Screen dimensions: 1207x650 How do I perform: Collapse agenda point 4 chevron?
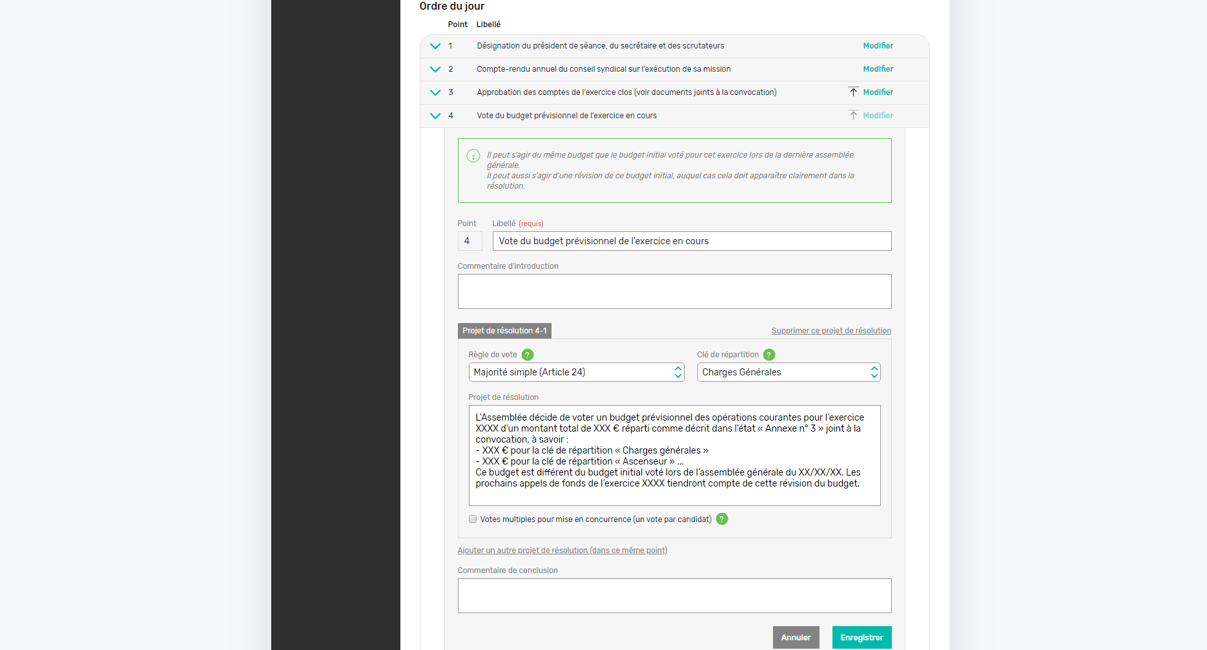tap(435, 116)
